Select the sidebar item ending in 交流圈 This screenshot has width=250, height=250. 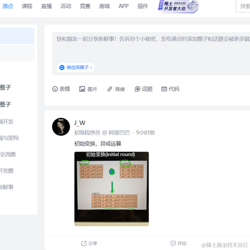click(8, 154)
